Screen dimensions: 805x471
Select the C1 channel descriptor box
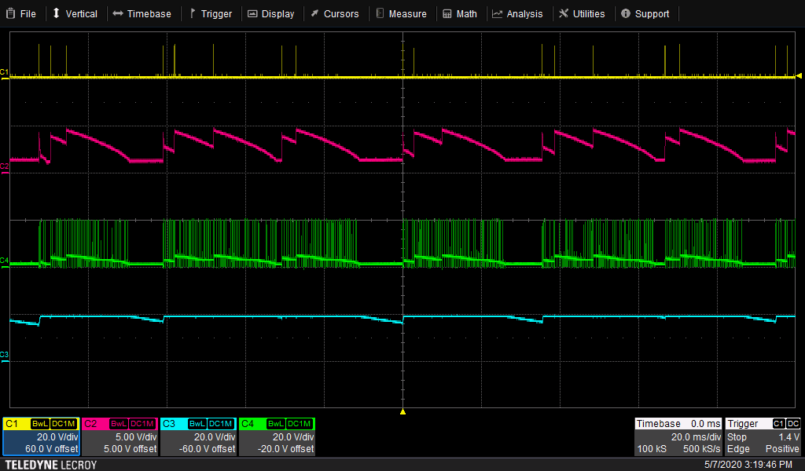pos(41,436)
